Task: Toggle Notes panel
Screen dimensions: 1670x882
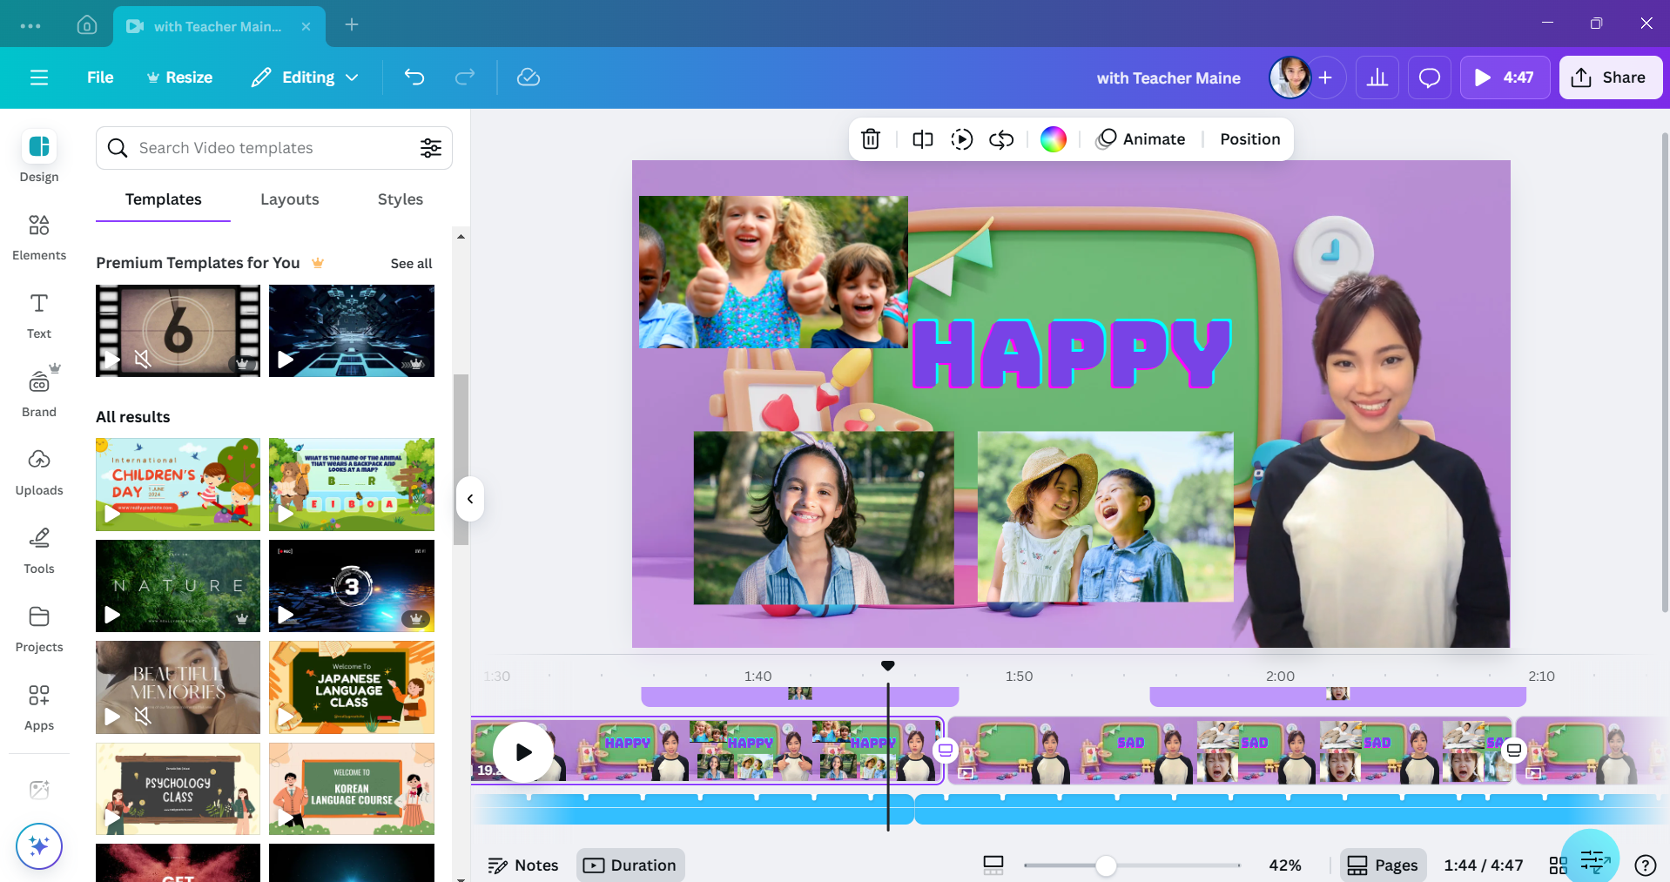Action: pos(523,865)
